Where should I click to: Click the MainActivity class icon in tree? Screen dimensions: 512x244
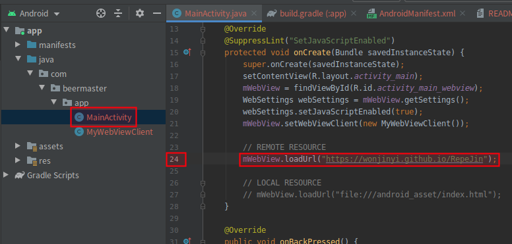coord(79,117)
